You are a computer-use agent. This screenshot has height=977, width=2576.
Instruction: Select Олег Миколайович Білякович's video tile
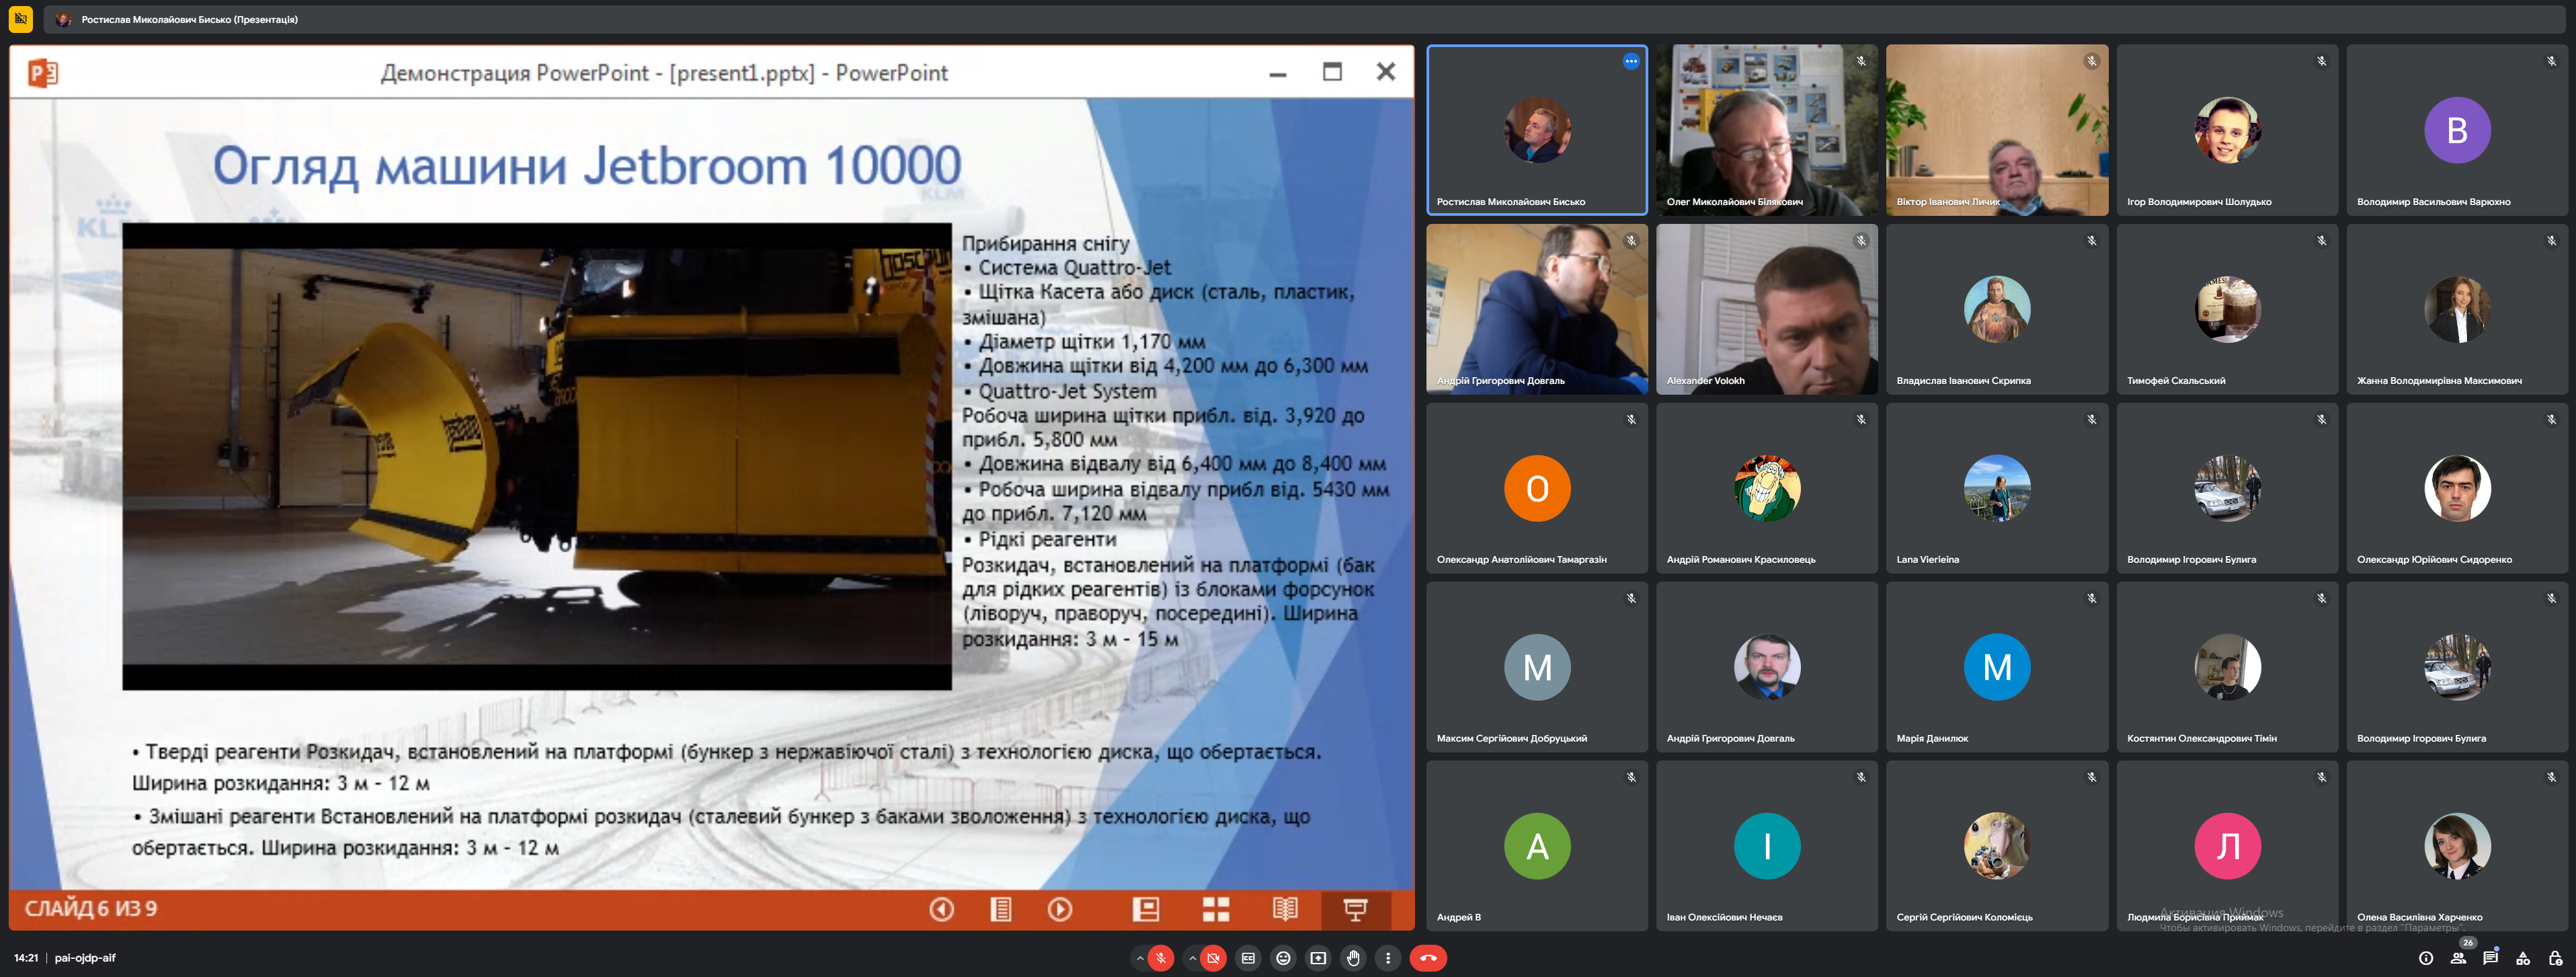pyautogui.click(x=1766, y=129)
